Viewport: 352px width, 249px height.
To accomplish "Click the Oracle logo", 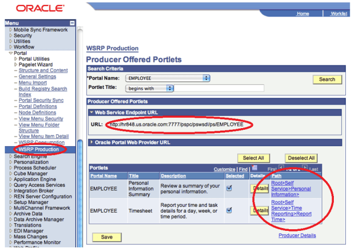I will tap(38, 8).
